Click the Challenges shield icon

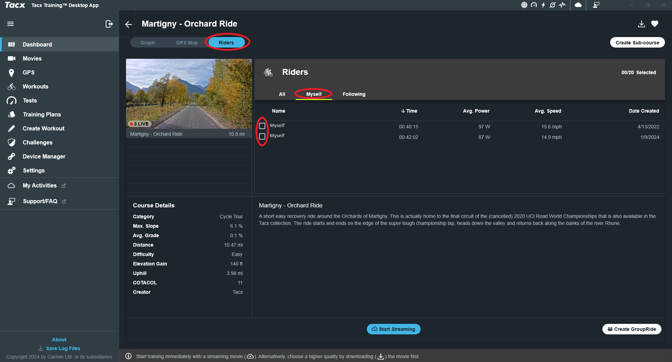click(12, 142)
